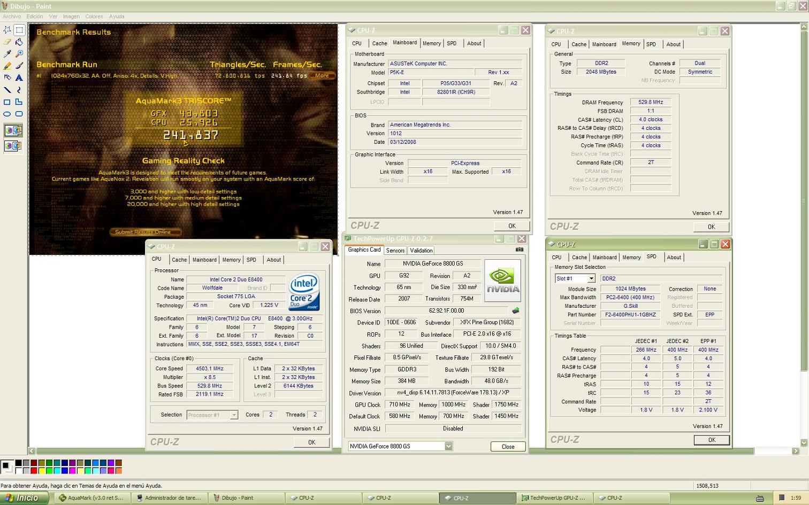The height and width of the screenshot is (505, 809).
Task: Choose the Rectangle shape tool
Action: point(7,102)
